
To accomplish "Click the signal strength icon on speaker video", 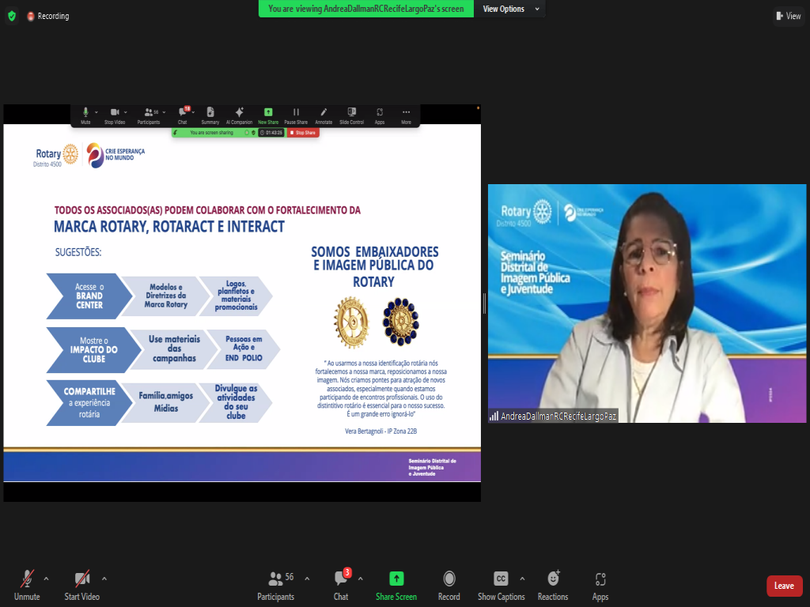I will [x=494, y=416].
